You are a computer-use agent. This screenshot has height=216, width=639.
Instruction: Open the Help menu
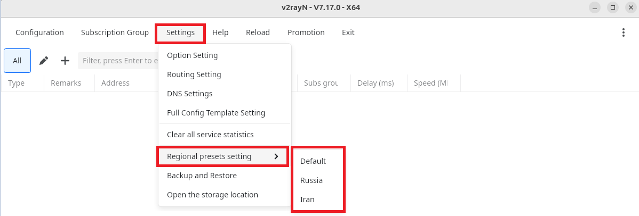pos(220,32)
